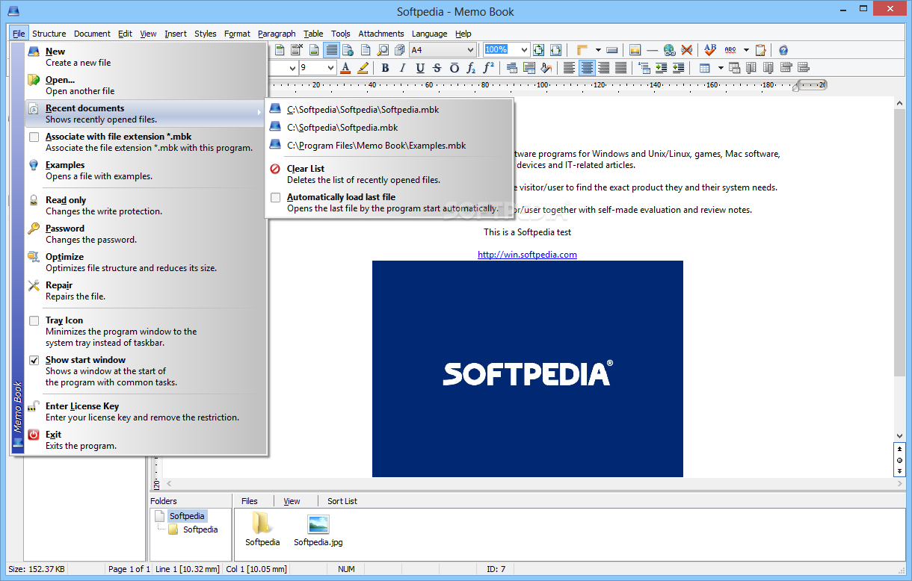
Task: Open the A4 page size dropdown
Action: (x=470, y=50)
